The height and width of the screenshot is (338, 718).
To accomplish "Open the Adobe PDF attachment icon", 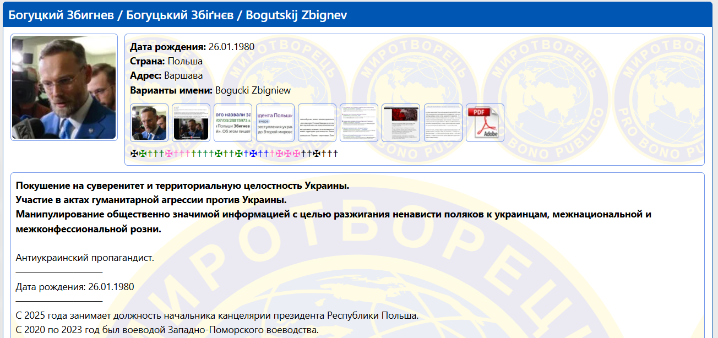I will [x=485, y=123].
